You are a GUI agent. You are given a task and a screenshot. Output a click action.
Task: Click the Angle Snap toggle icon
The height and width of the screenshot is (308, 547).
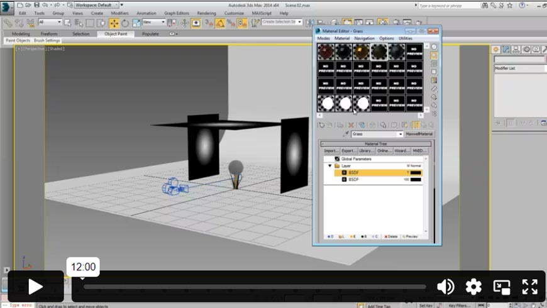click(220, 23)
